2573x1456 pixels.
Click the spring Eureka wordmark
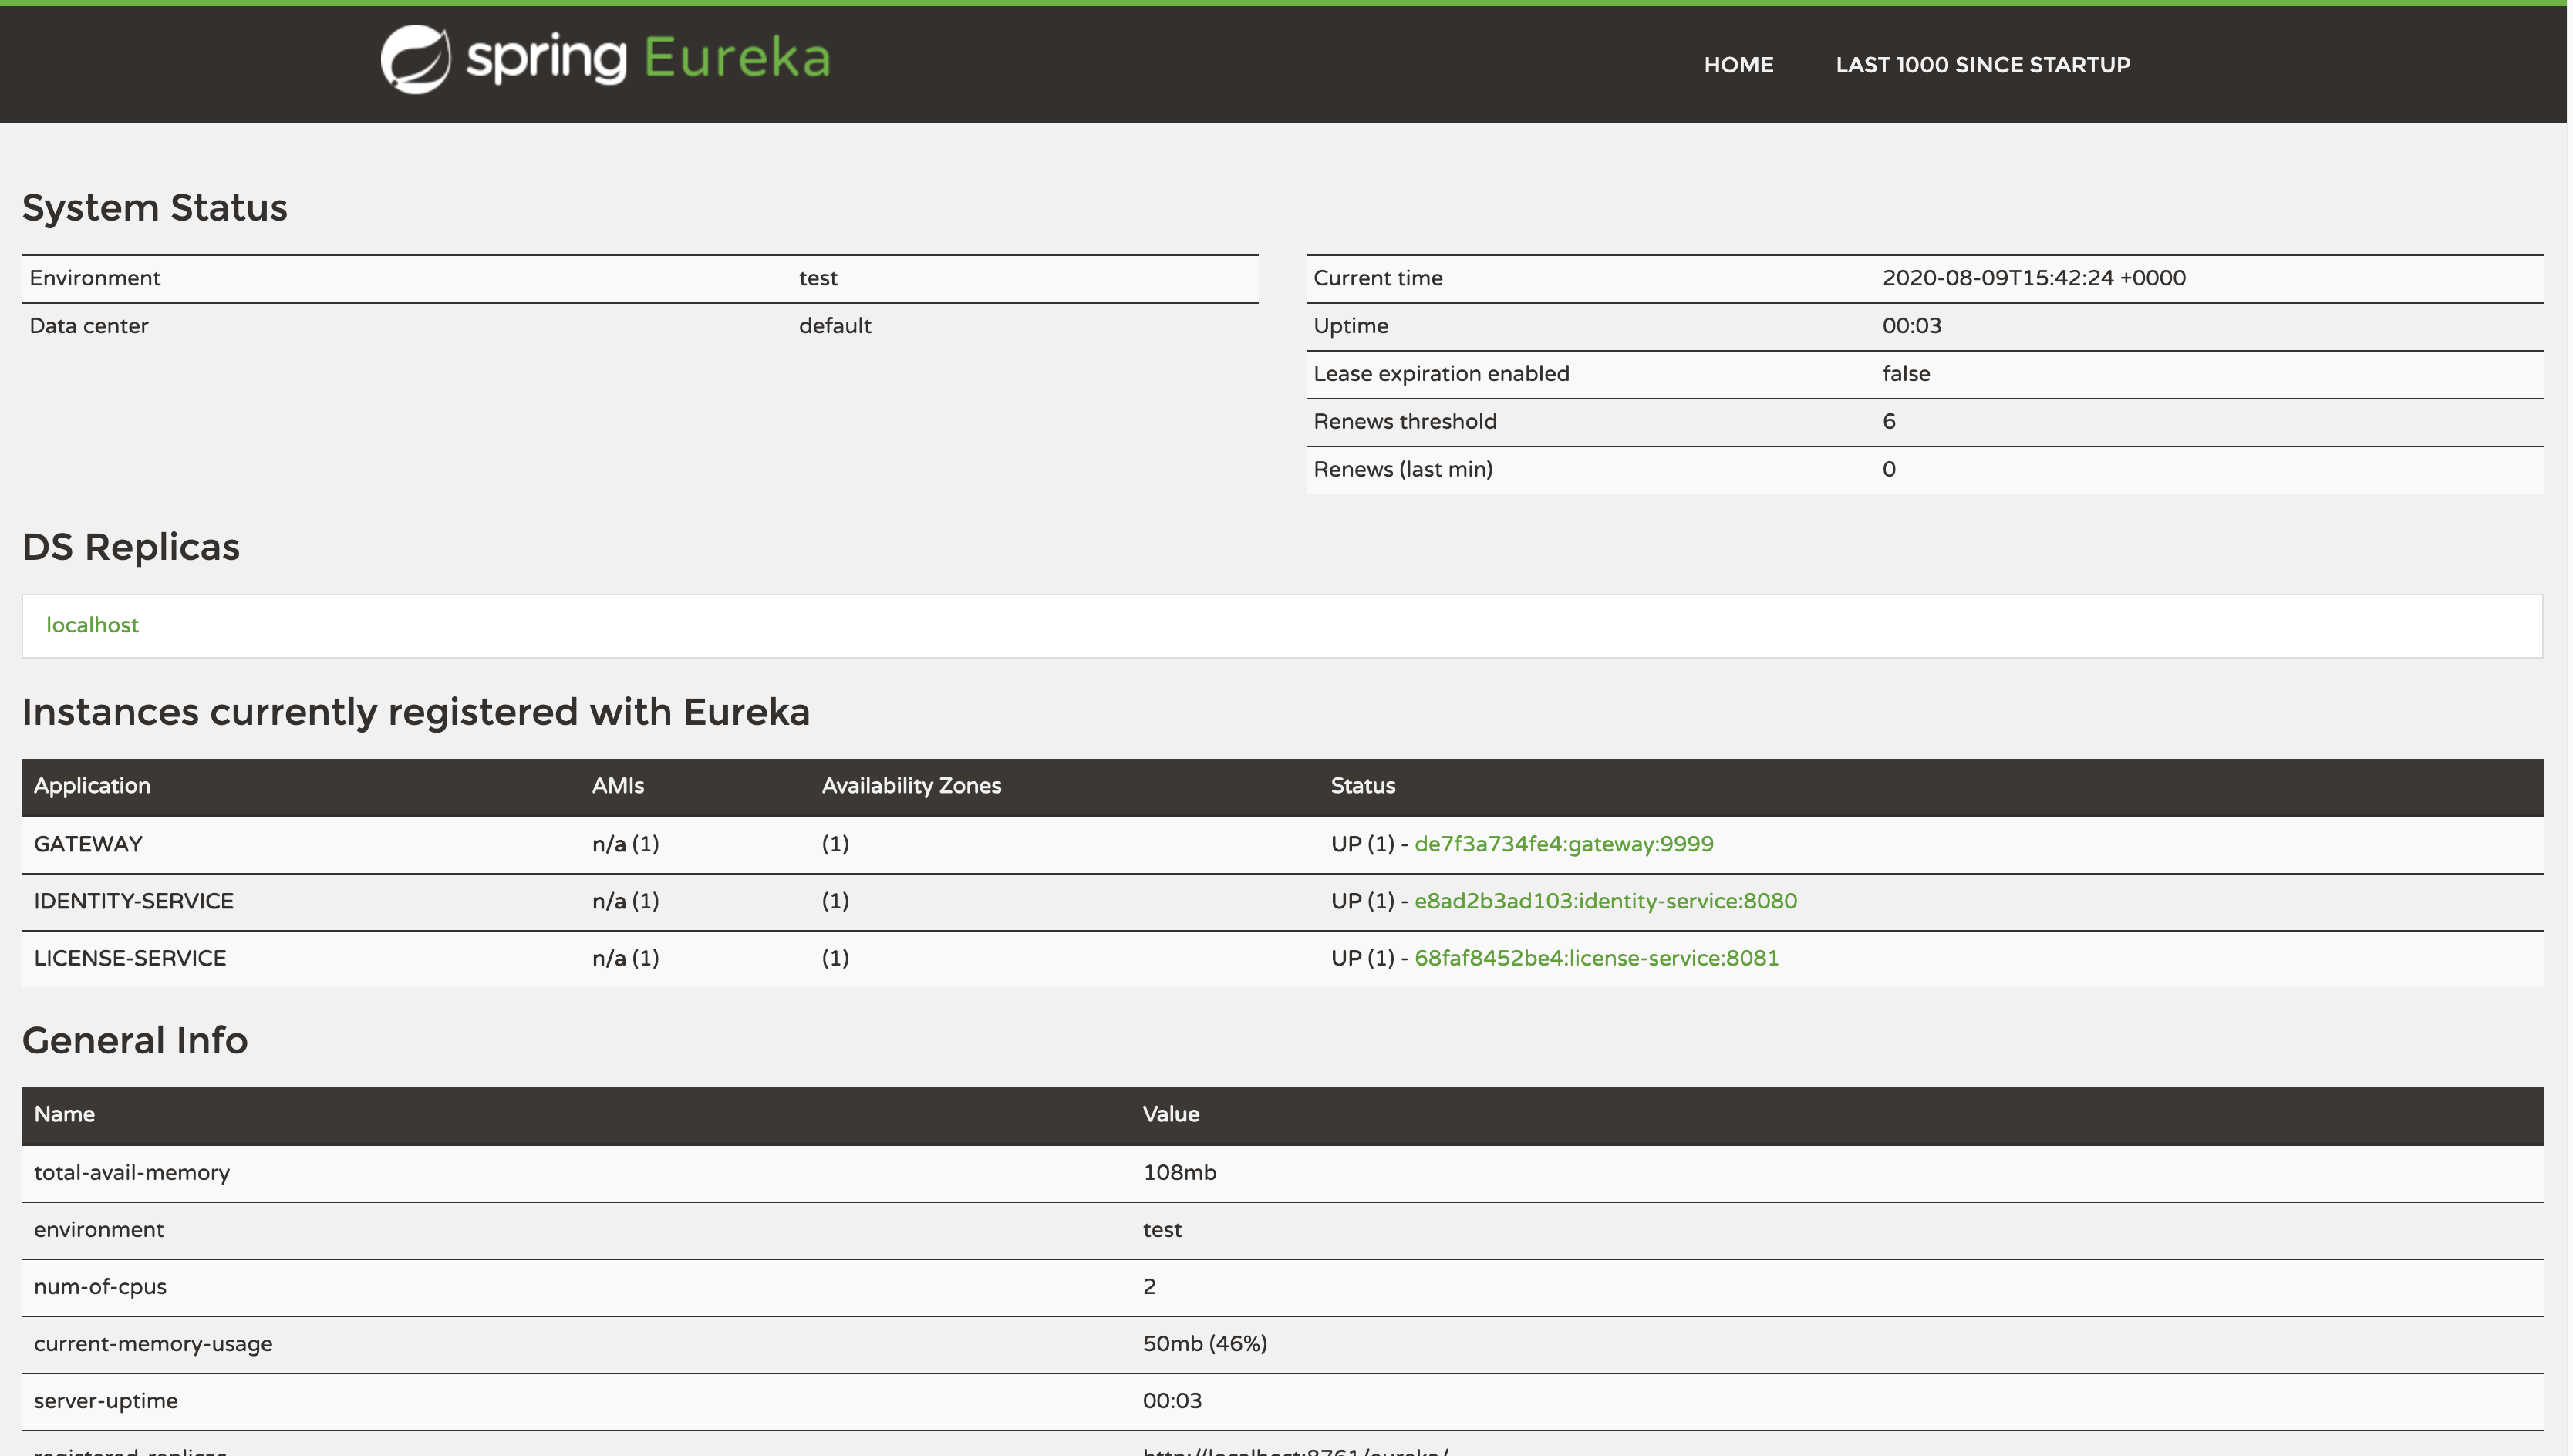648,58
